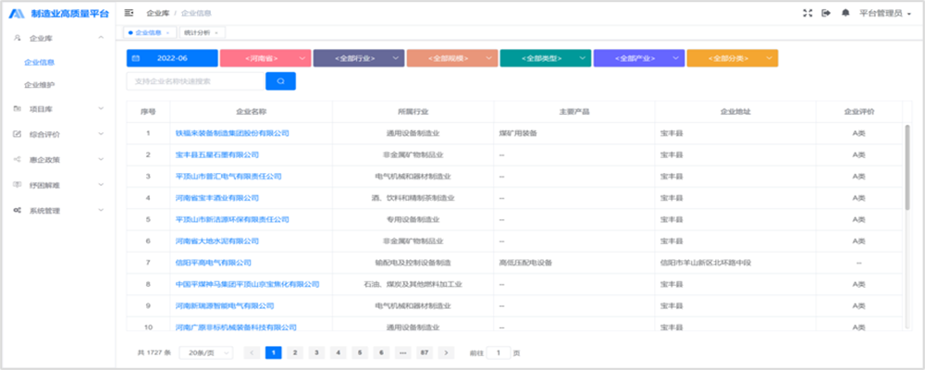Click the enterprise name search field

[x=196, y=81]
